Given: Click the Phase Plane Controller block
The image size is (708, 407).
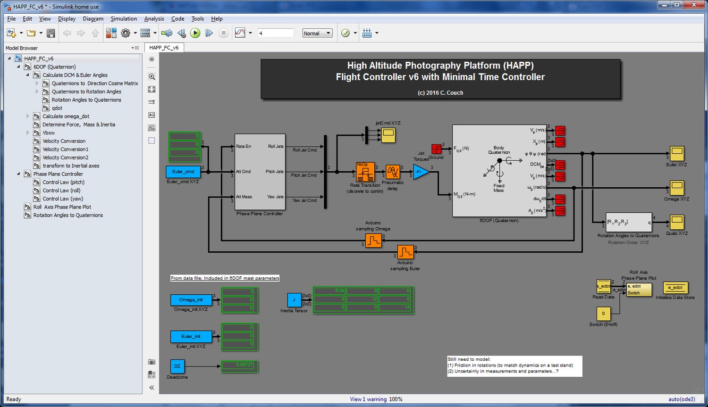Looking at the screenshot, I should coord(260,172).
